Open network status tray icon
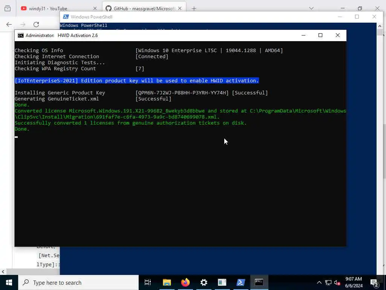 click(328, 282)
